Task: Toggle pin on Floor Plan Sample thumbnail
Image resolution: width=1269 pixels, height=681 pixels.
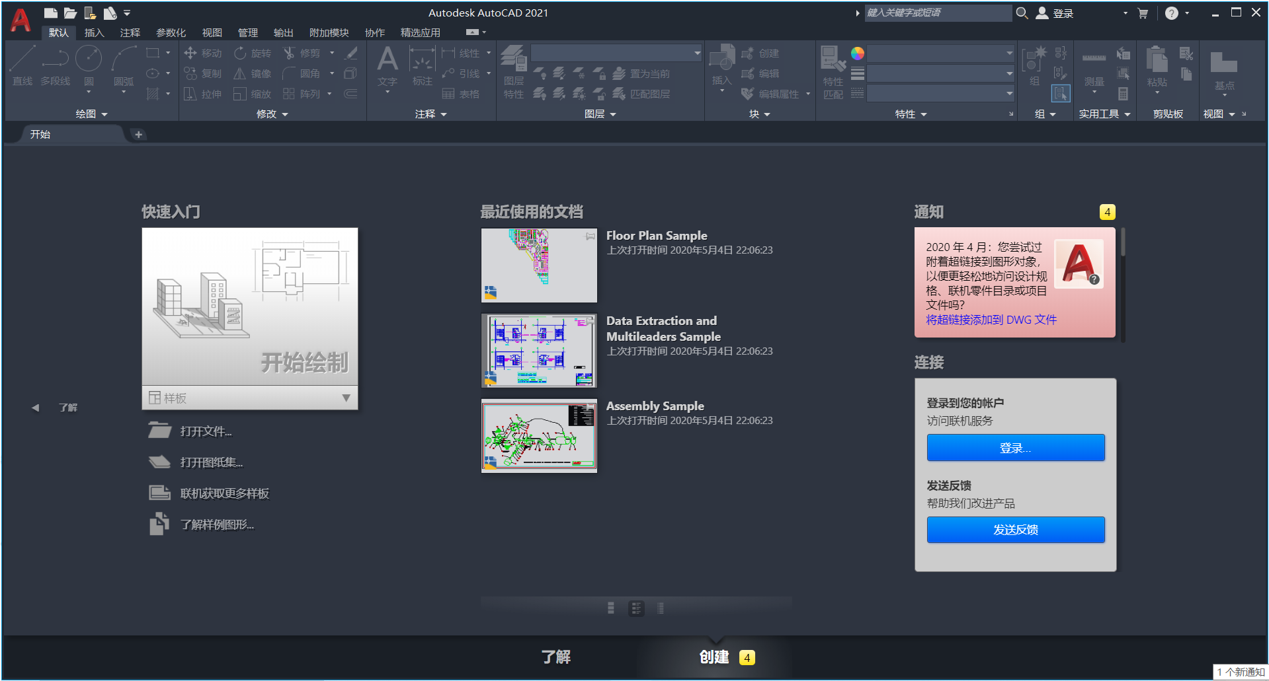Action: [x=590, y=236]
